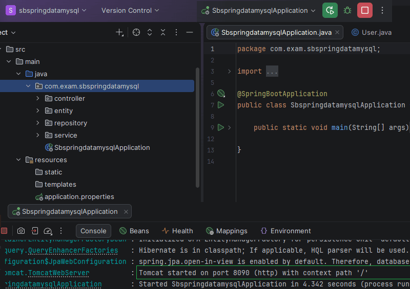
Task: Click the project tree vertical scrollbar
Action: click(x=197, y=127)
